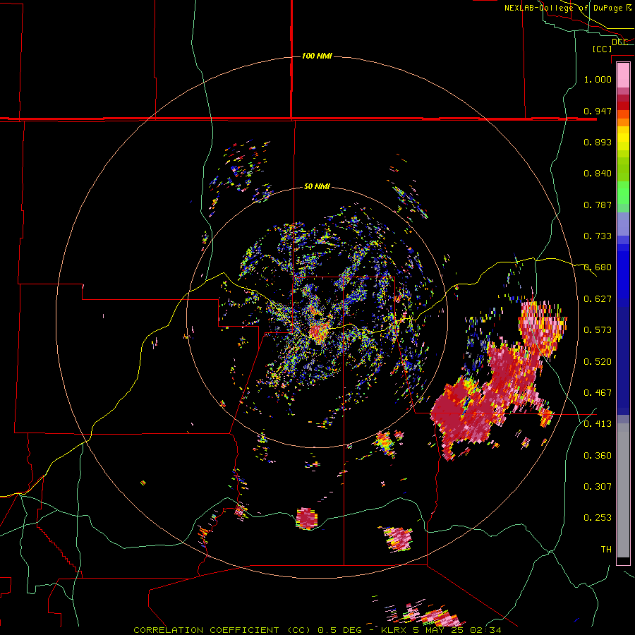Select the 0.360 scale value
The height and width of the screenshot is (635, 635).
(598, 456)
